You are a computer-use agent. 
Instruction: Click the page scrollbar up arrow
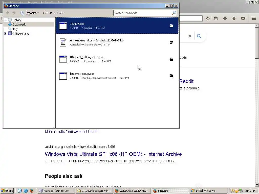(257, 26)
